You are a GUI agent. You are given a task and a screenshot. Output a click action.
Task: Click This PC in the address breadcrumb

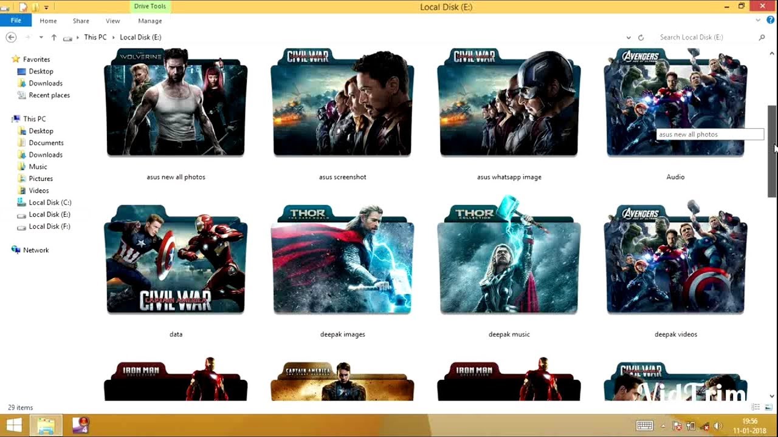pos(95,37)
